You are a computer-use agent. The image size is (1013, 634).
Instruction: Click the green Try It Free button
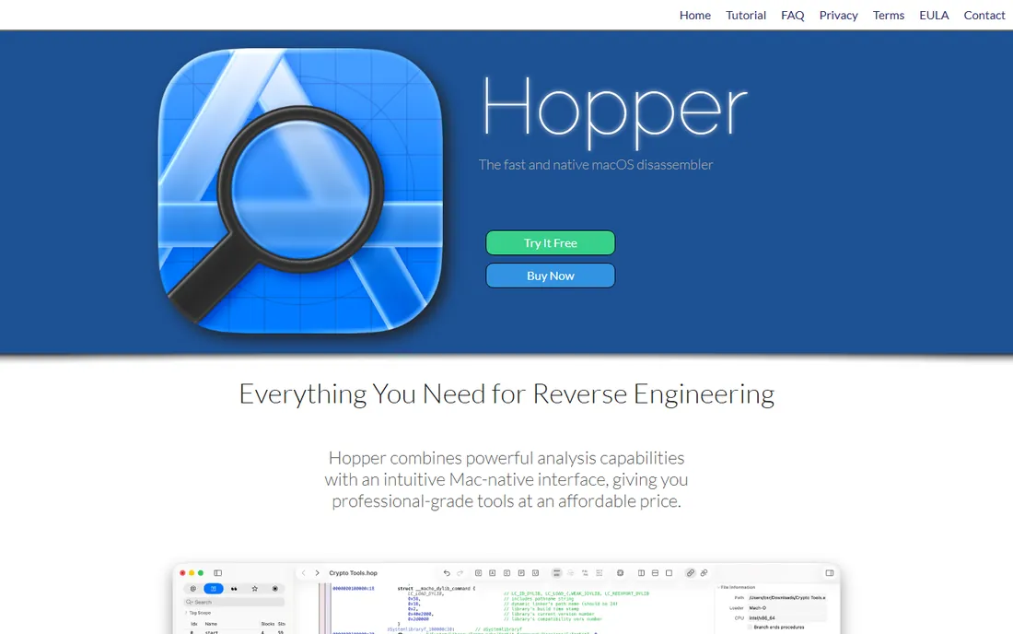[x=551, y=243]
